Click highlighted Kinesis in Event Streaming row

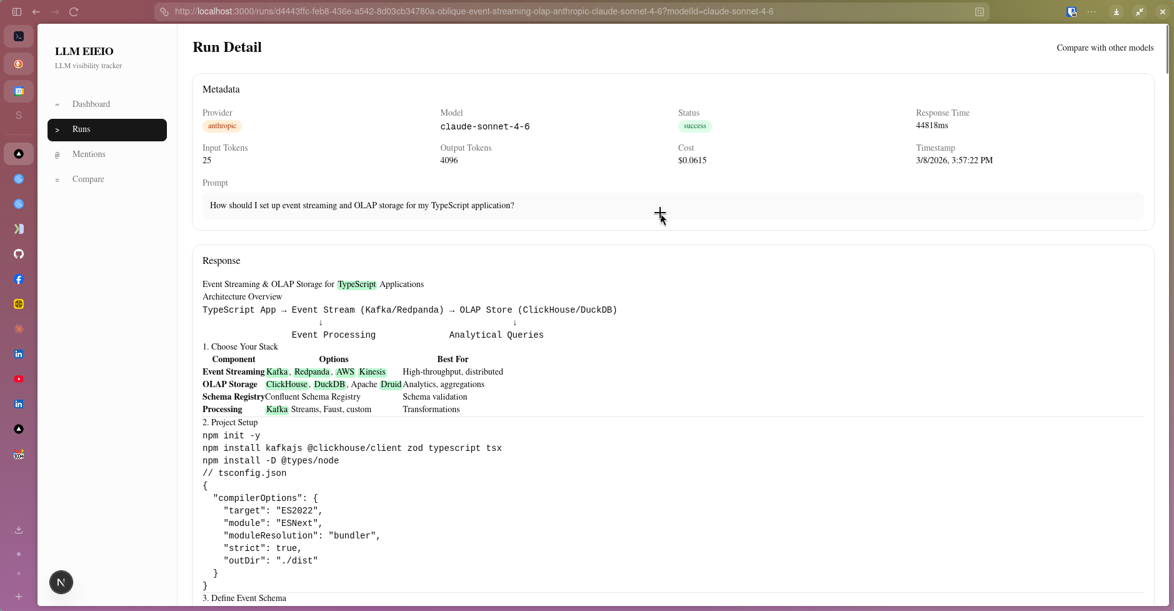372,371
